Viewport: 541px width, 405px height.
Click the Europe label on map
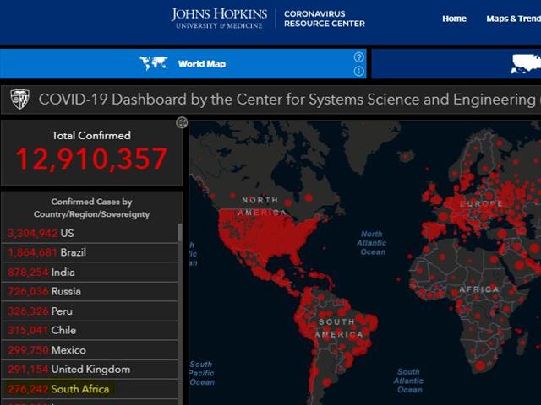[481, 204]
